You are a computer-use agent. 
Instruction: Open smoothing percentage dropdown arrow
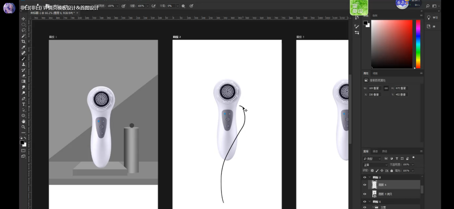pyautogui.click(x=178, y=6)
